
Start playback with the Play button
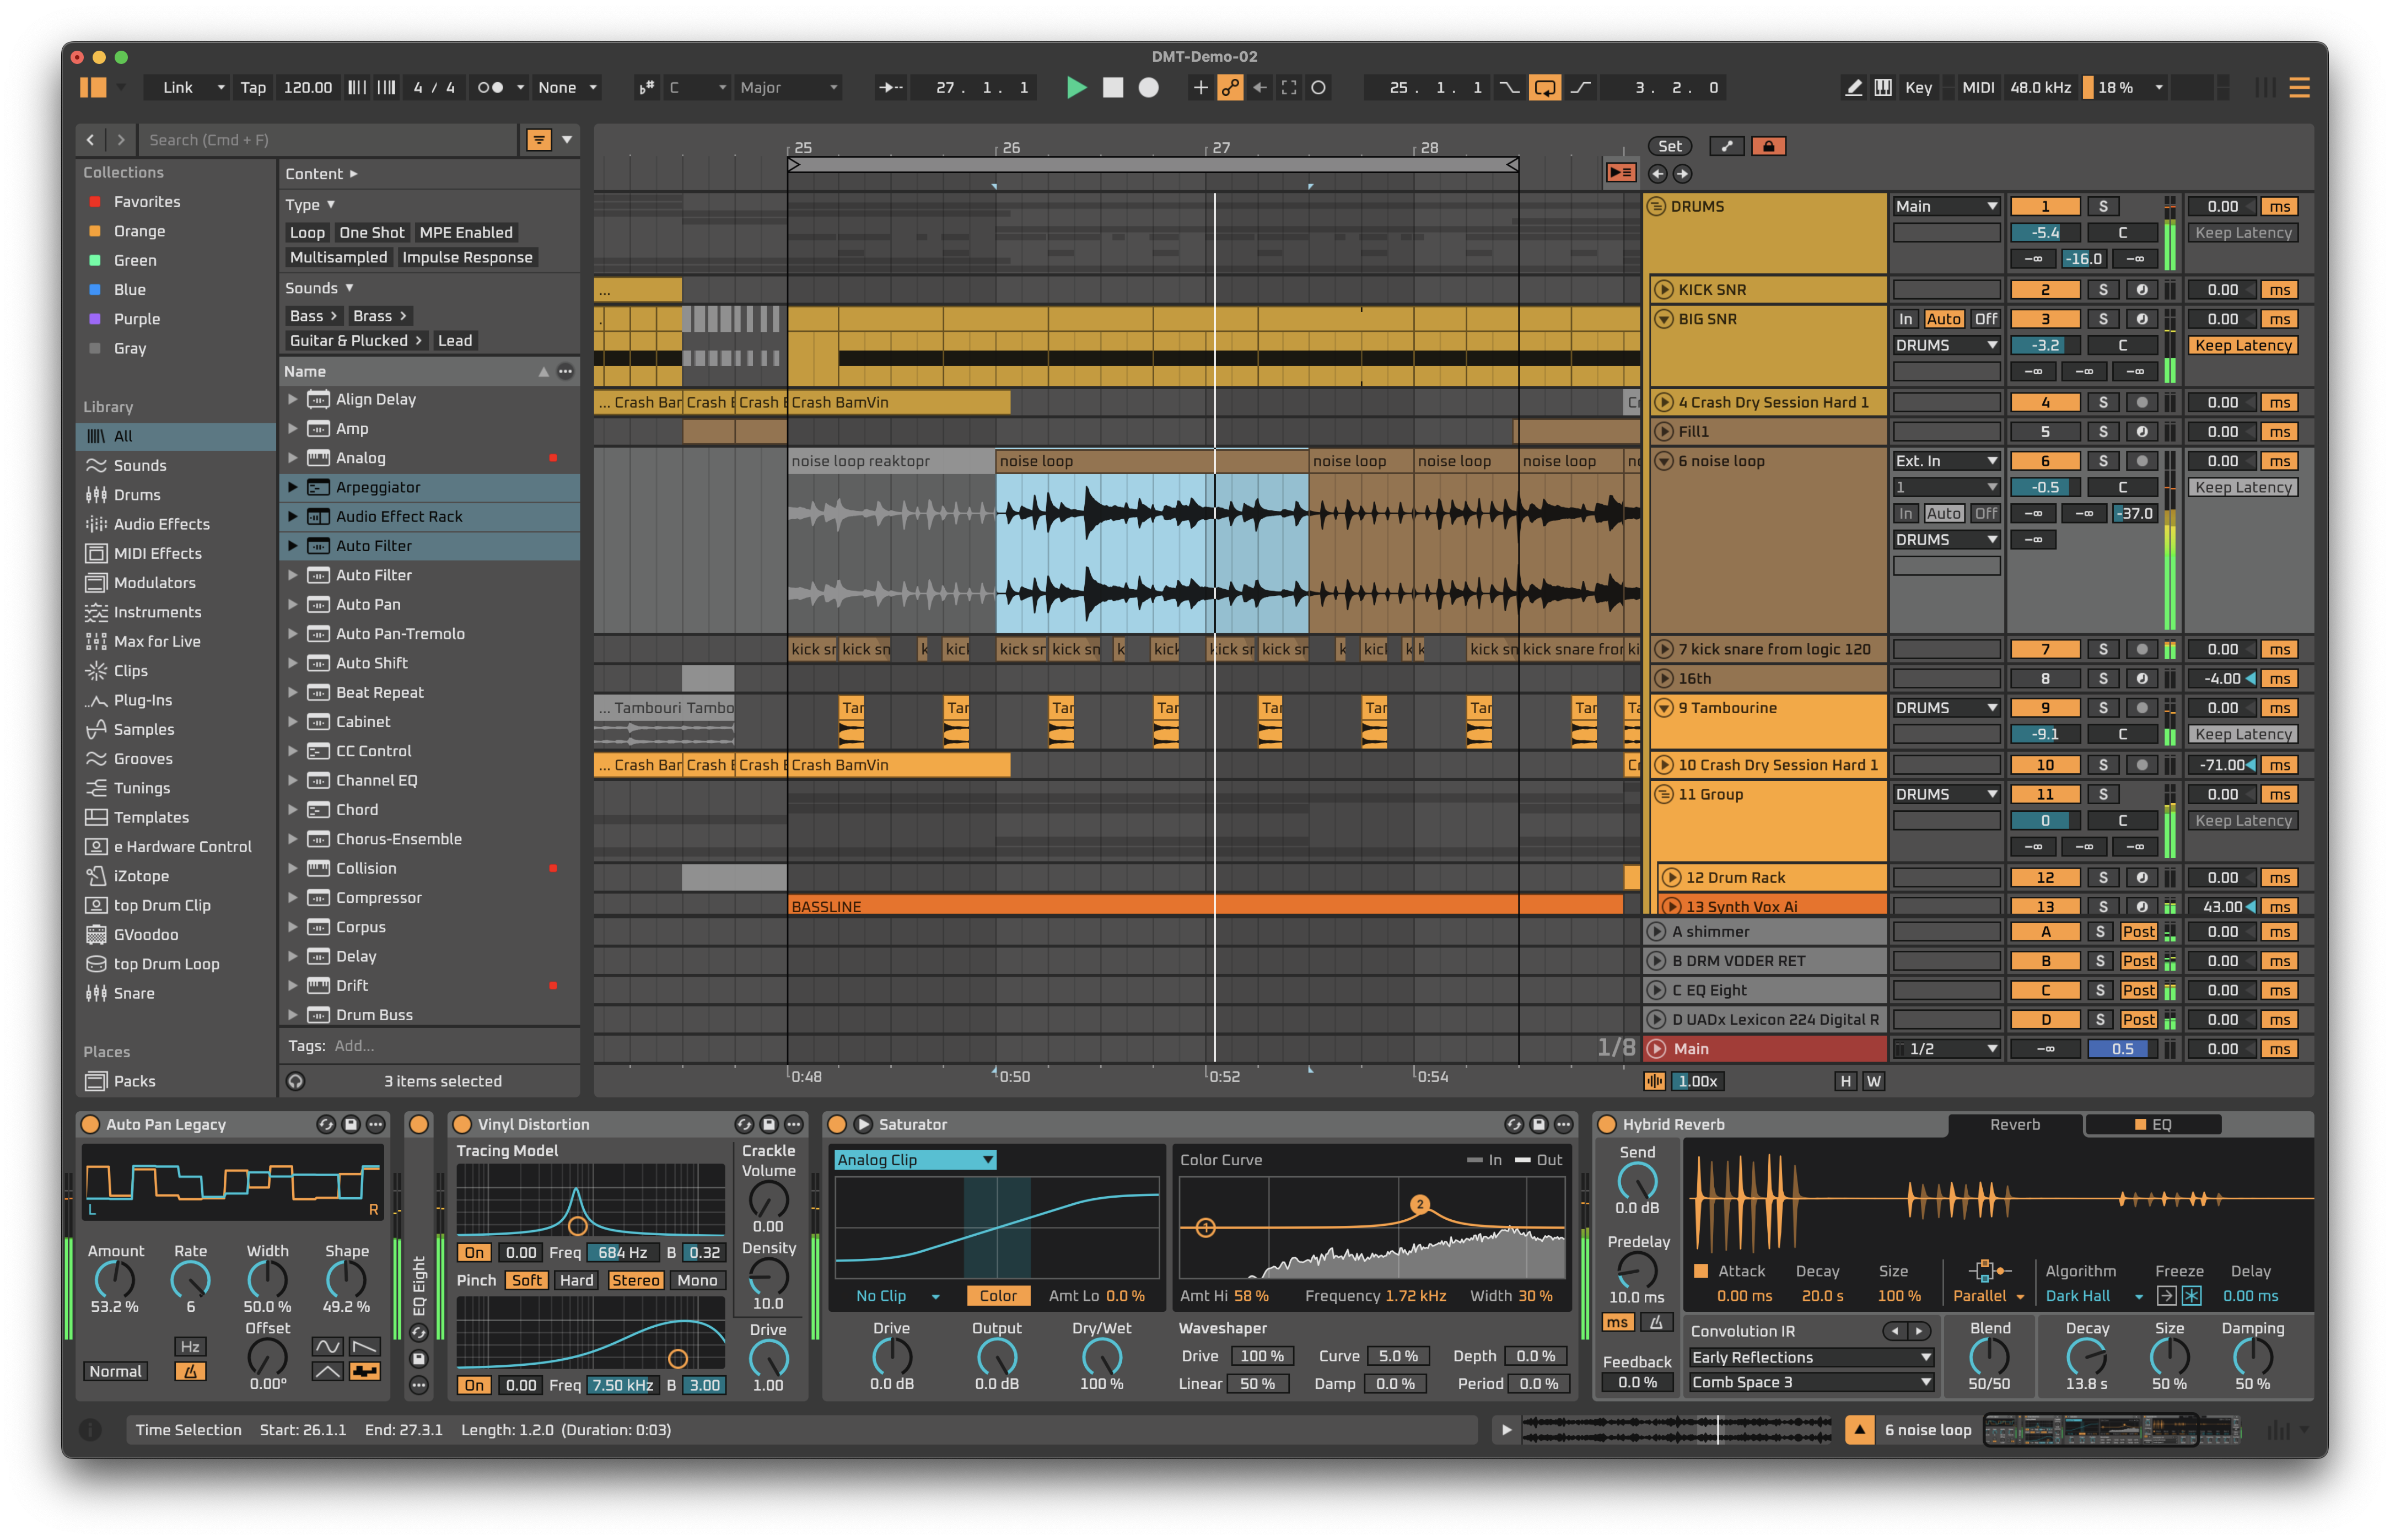(x=1076, y=88)
